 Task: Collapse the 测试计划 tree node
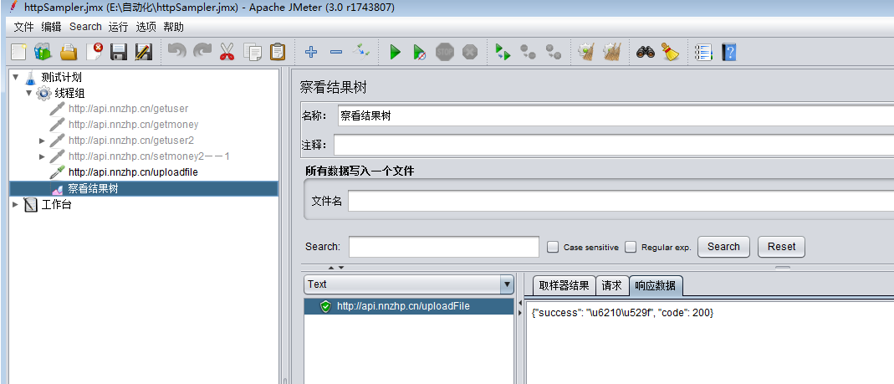coord(15,77)
